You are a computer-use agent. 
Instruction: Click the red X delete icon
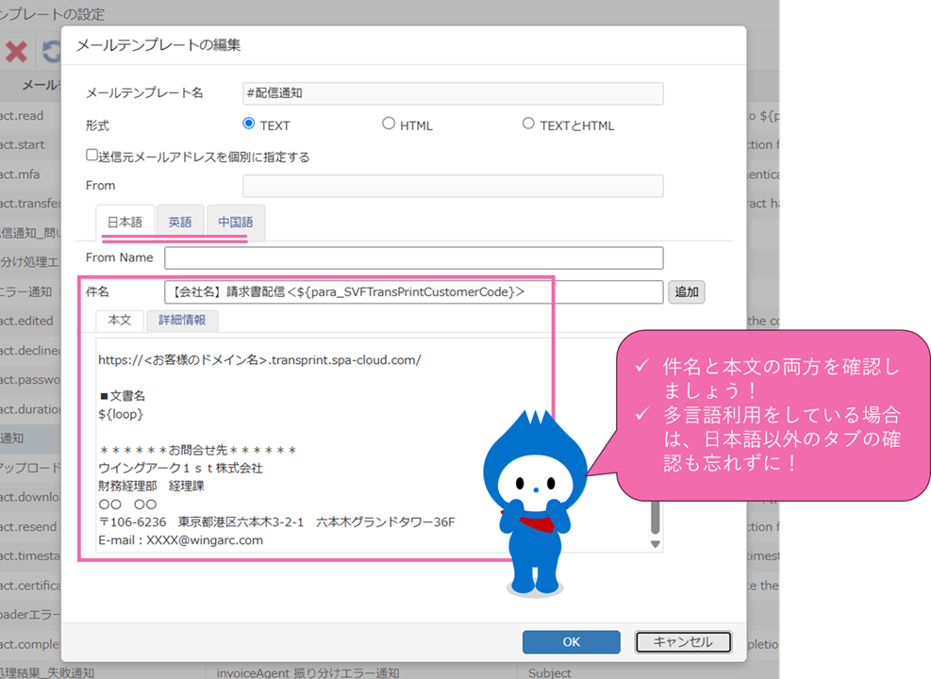[16, 51]
